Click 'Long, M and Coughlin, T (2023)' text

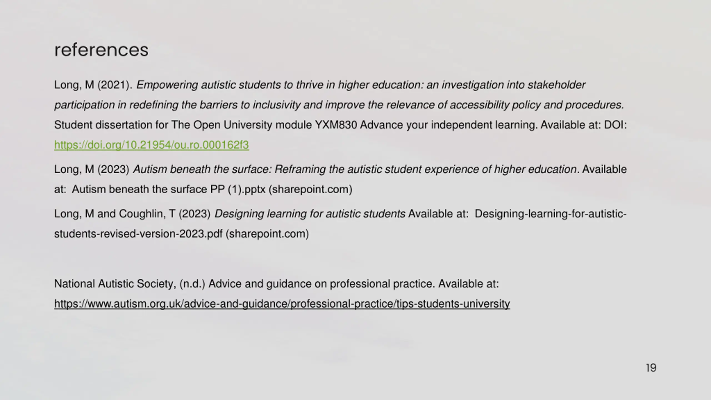tap(132, 214)
